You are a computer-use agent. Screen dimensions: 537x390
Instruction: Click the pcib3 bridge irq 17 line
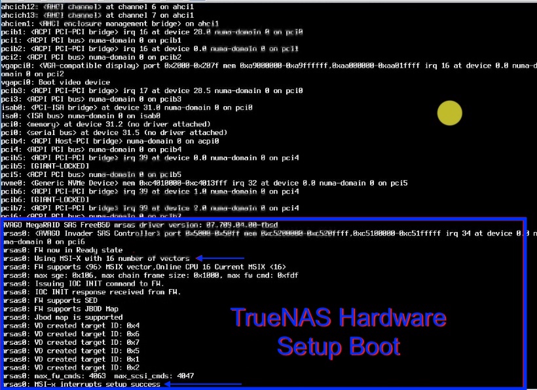pyautogui.click(x=152, y=91)
